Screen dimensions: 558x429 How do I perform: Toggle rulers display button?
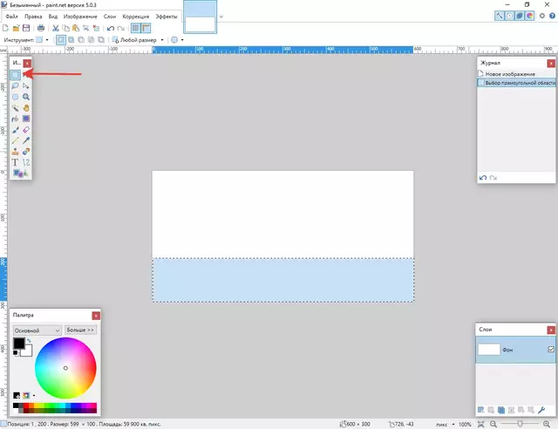pyautogui.click(x=146, y=28)
